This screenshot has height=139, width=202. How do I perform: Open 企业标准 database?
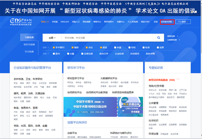click(119, 54)
